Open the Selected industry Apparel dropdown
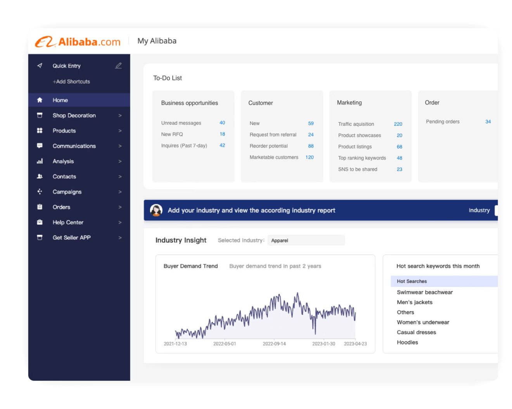Viewport: 512px width, 409px height. (306, 241)
